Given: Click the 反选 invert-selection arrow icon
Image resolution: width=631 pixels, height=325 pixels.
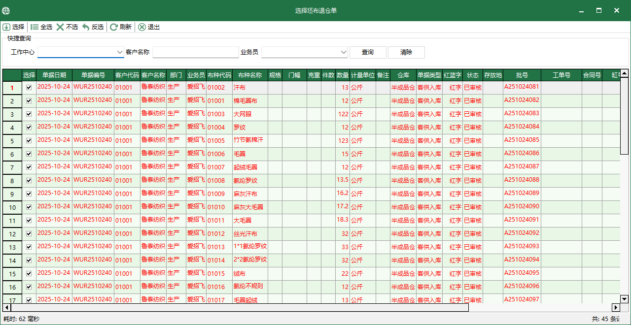Looking at the screenshot, I should (86, 27).
